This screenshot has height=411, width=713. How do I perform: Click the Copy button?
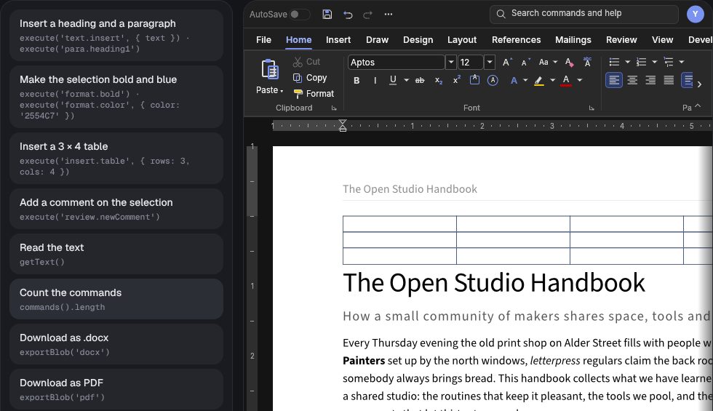310,78
